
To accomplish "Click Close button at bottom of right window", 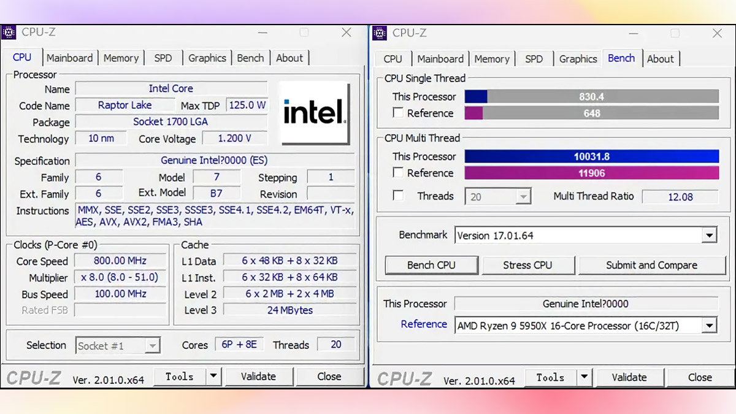I will pyautogui.click(x=700, y=377).
